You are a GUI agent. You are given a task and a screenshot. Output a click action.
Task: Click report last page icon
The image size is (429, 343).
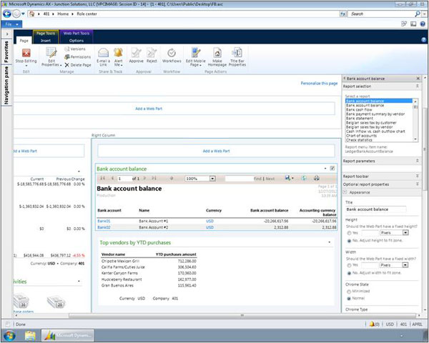(x=154, y=179)
